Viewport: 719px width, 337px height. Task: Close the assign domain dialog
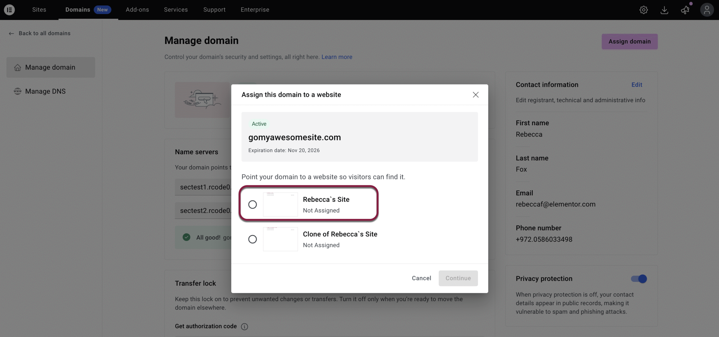(475, 95)
